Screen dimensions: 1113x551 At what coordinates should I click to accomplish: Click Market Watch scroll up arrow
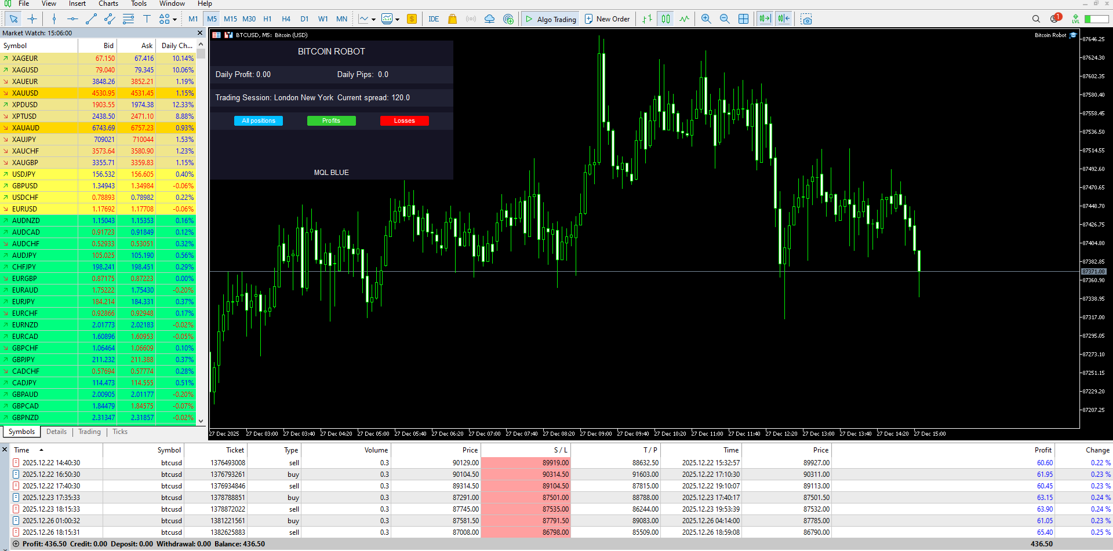point(201,45)
